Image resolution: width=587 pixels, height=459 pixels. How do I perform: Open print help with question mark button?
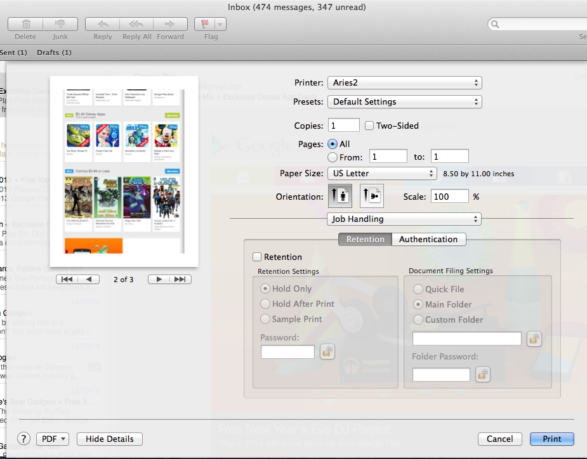[x=23, y=439]
